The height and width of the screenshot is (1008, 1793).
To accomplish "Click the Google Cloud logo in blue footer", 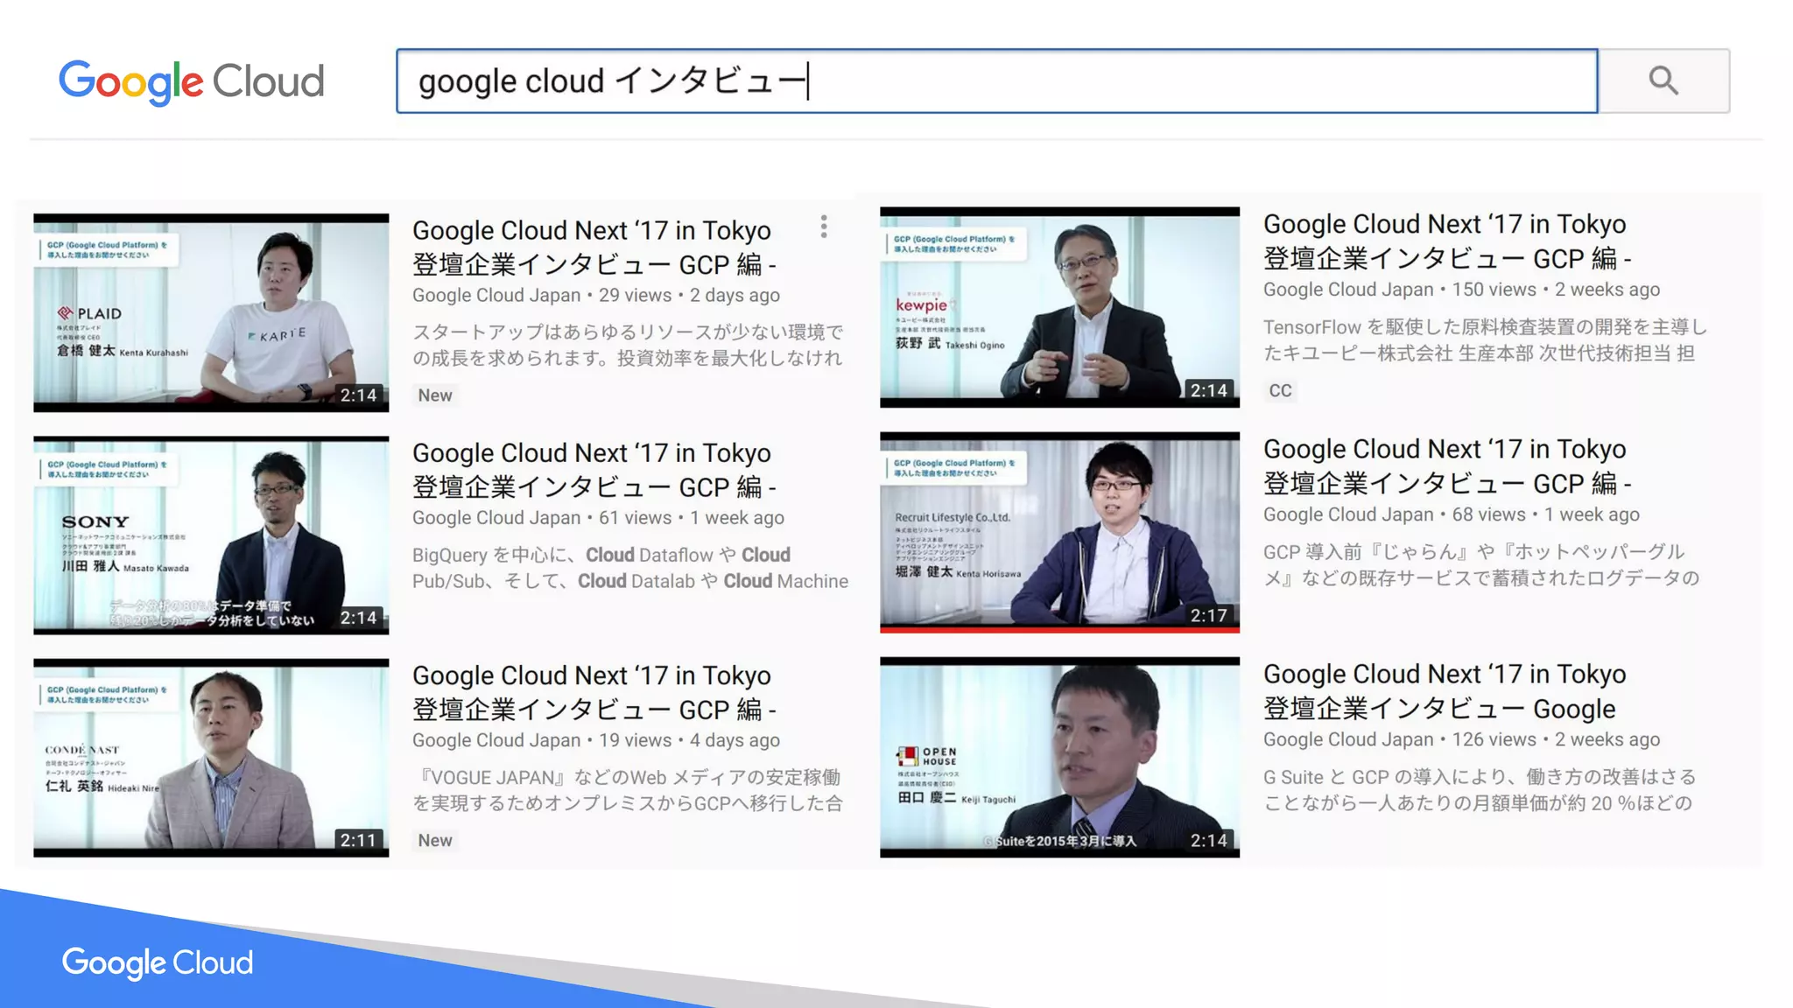I will pos(158,962).
